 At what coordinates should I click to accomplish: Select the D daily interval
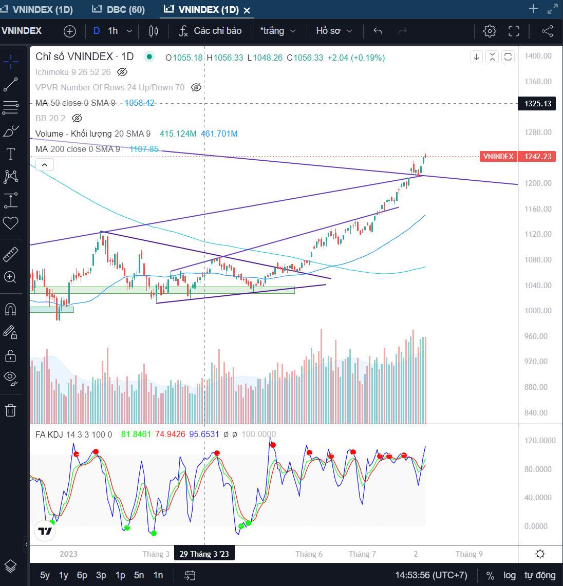coord(97,31)
